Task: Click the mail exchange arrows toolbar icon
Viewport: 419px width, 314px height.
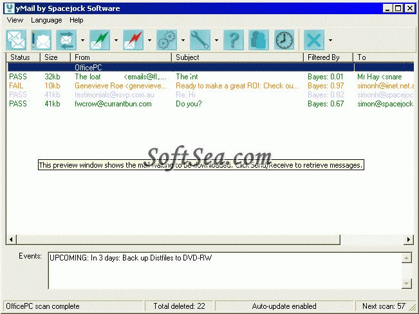Action: click(66, 40)
